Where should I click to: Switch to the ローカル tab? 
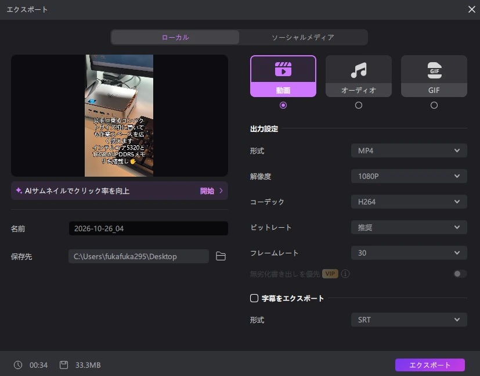click(175, 37)
